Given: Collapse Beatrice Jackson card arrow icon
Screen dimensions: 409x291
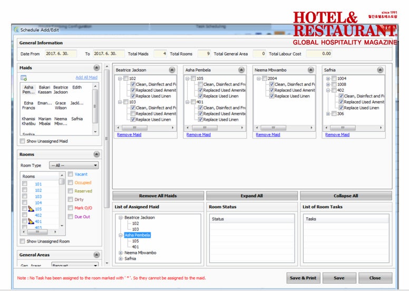Looking at the screenshot, I should (x=172, y=70).
